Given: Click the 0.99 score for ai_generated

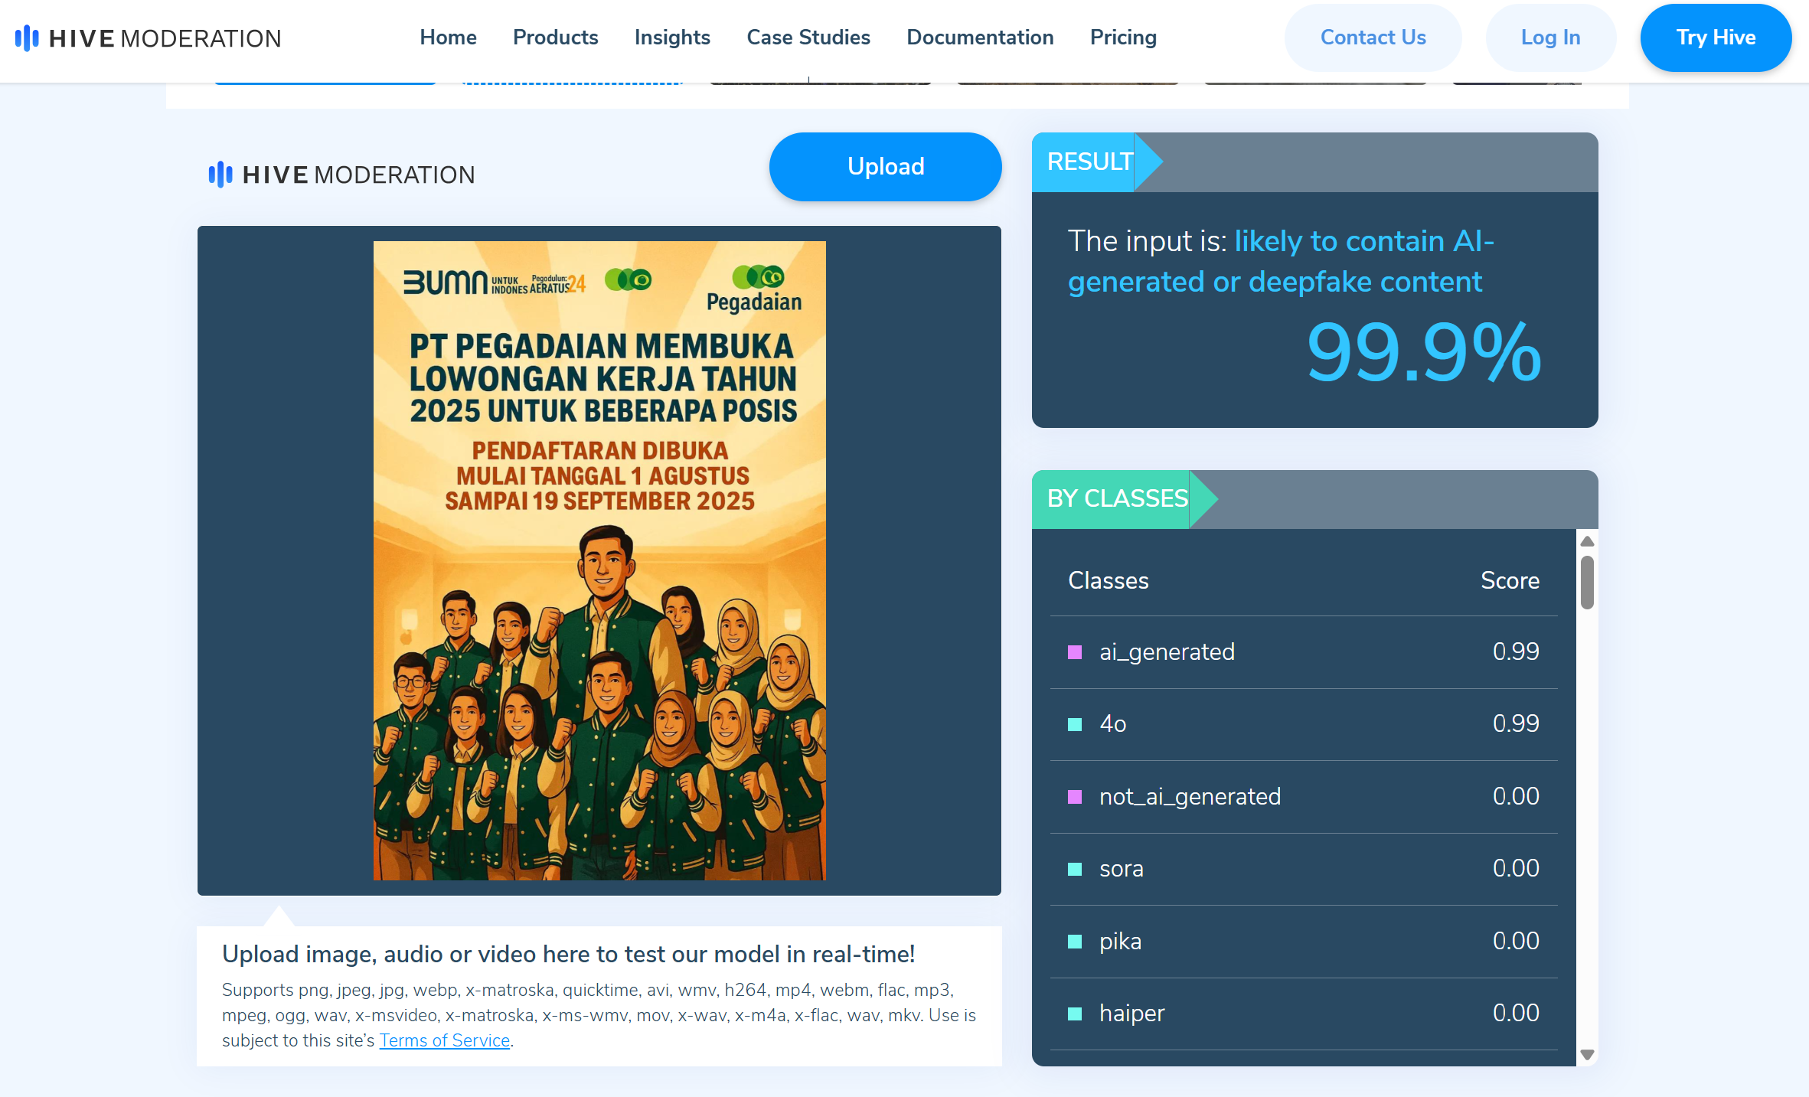Looking at the screenshot, I should 1516,651.
